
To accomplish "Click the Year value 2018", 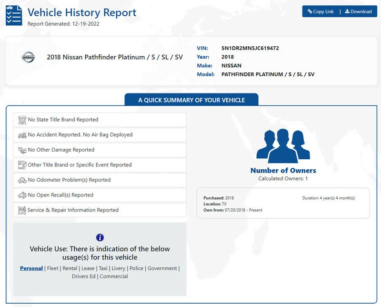I will pos(228,57).
